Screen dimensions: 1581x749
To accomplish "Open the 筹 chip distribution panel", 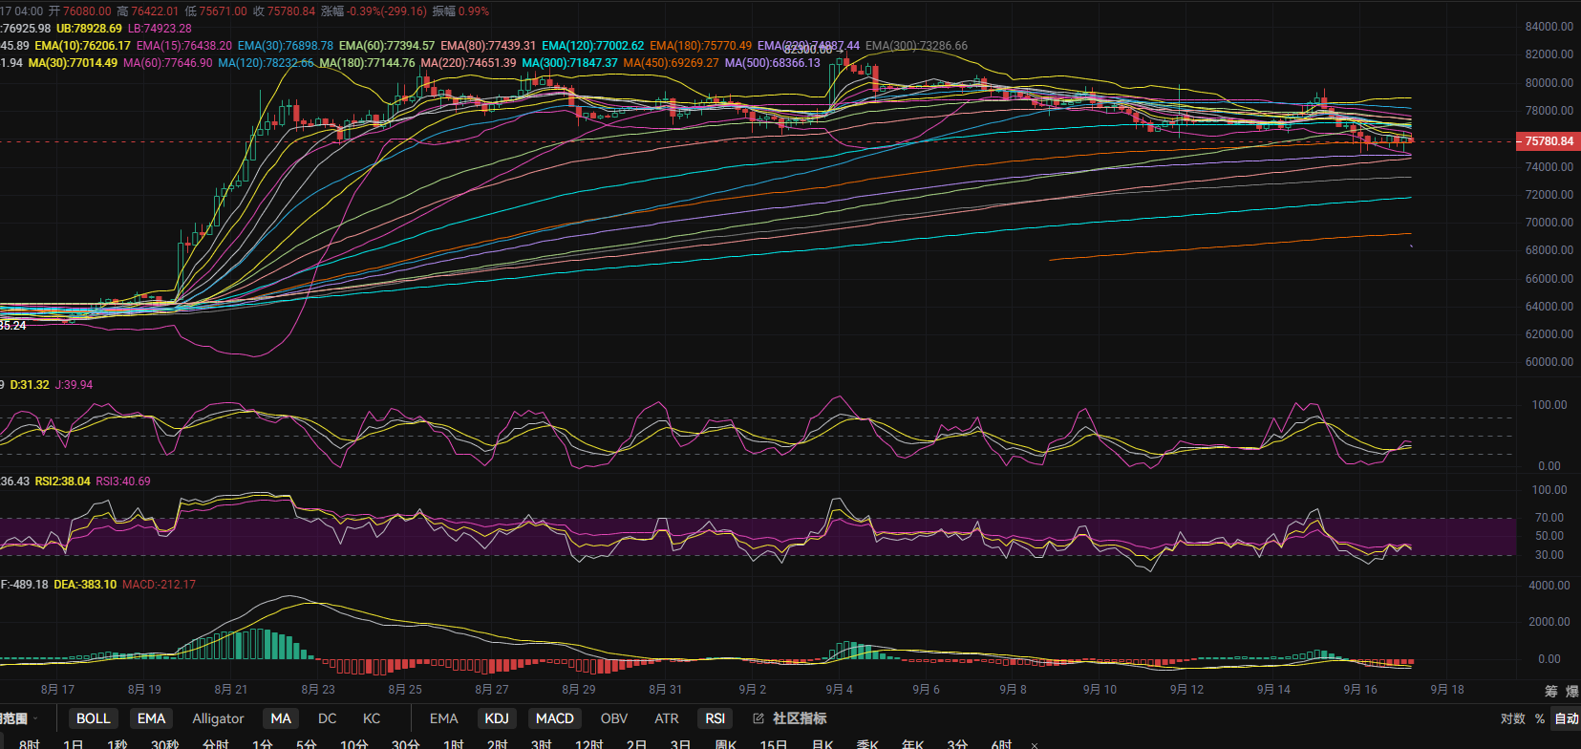I will point(1551,691).
